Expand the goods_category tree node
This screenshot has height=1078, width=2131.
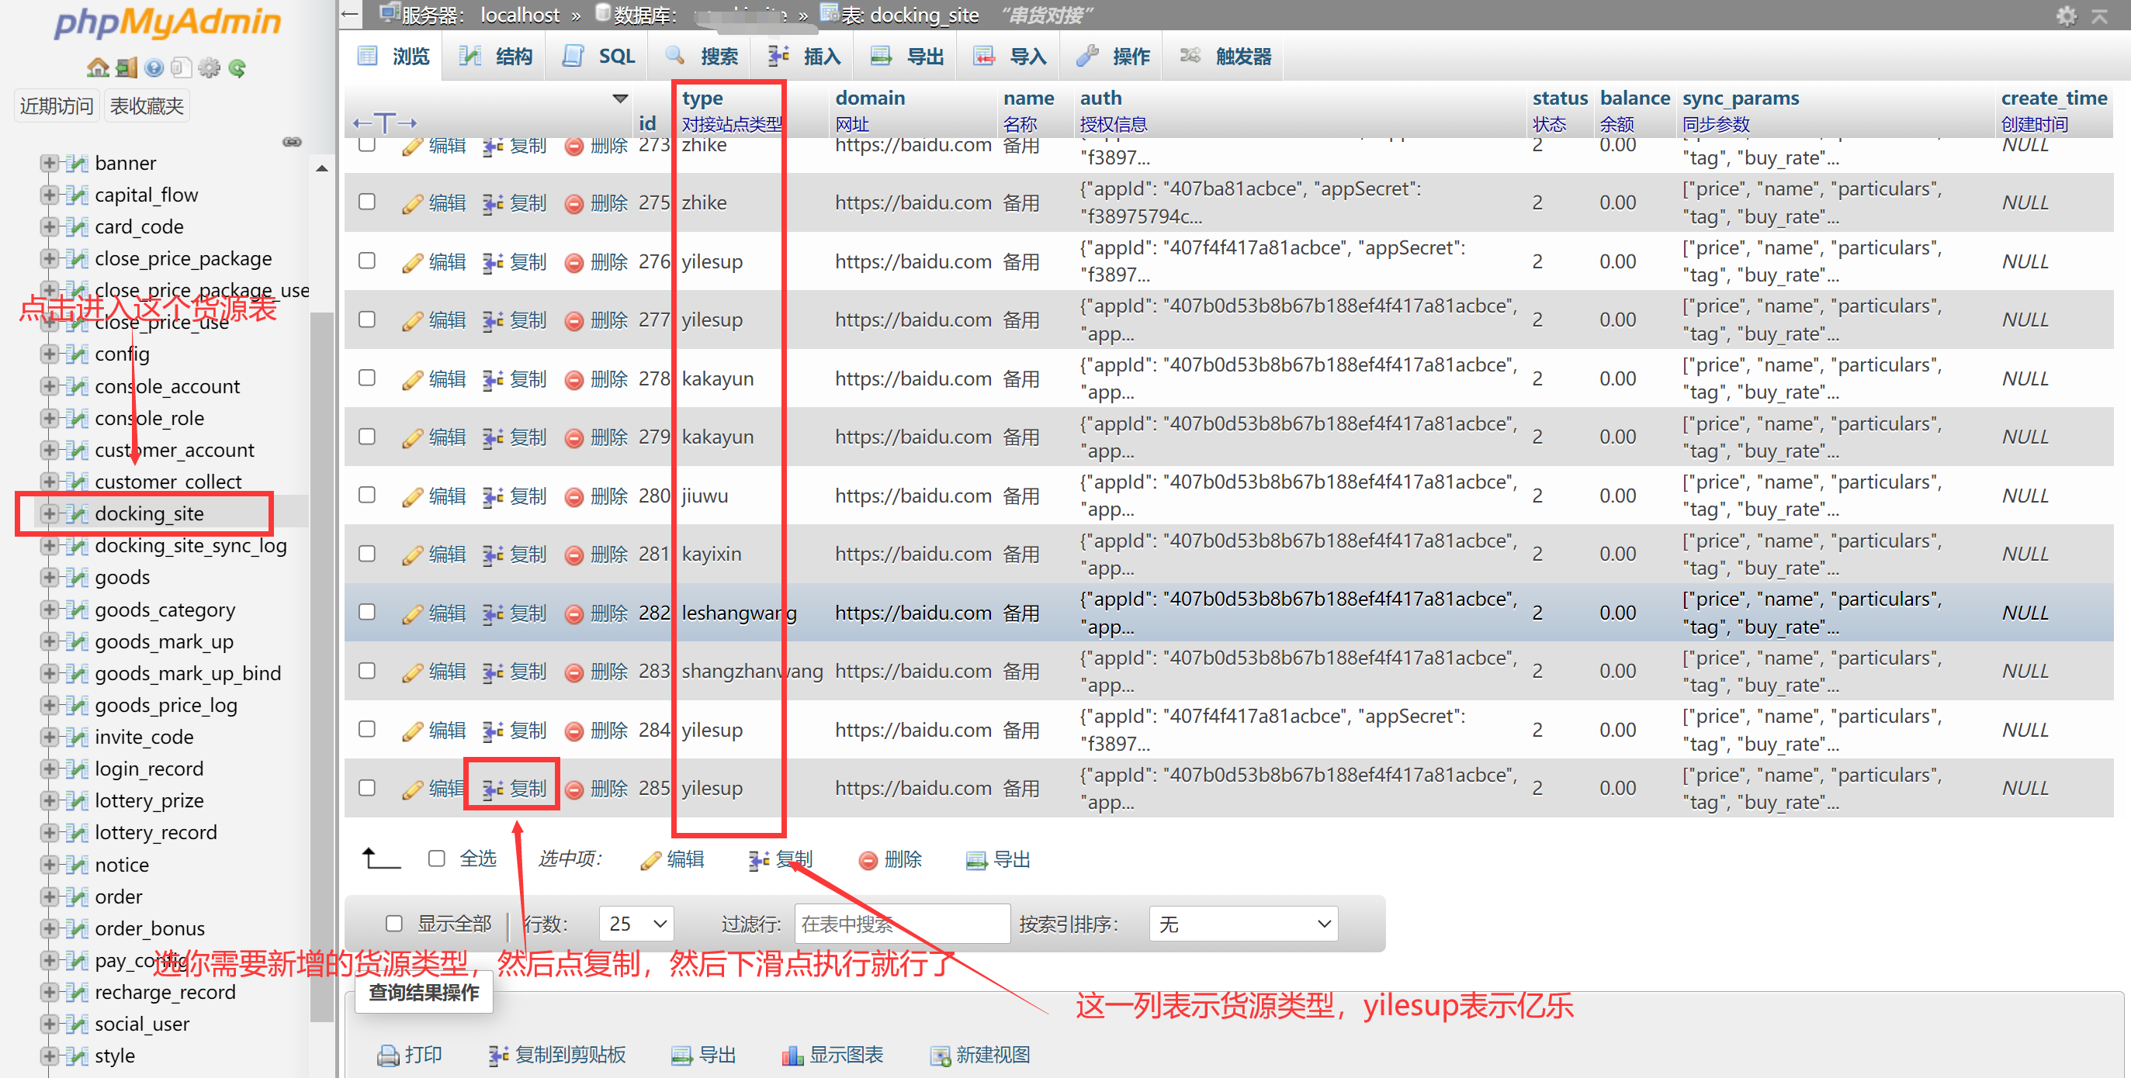pos(49,610)
